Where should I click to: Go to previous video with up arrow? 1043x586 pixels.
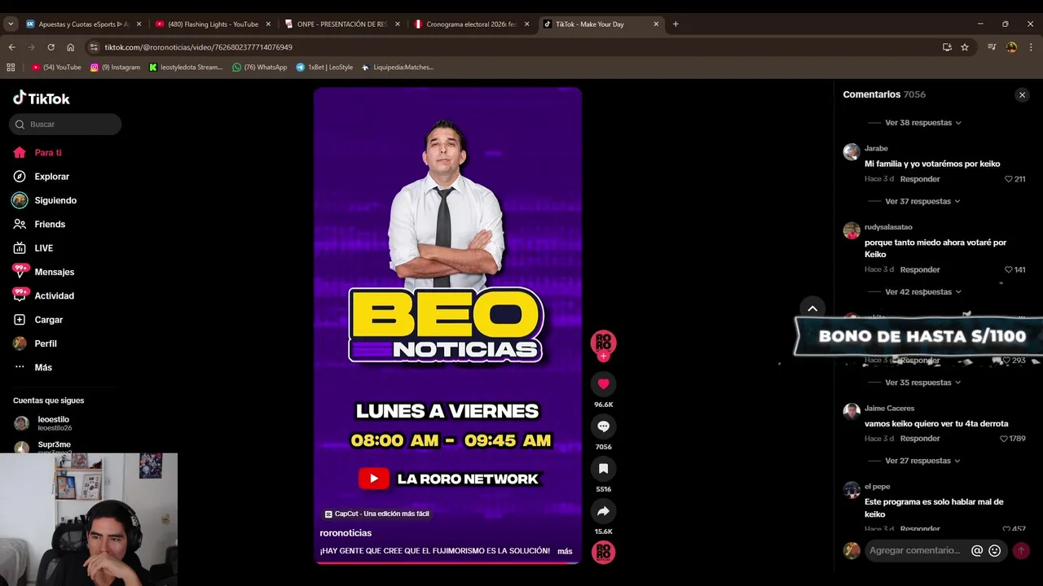[x=812, y=308]
